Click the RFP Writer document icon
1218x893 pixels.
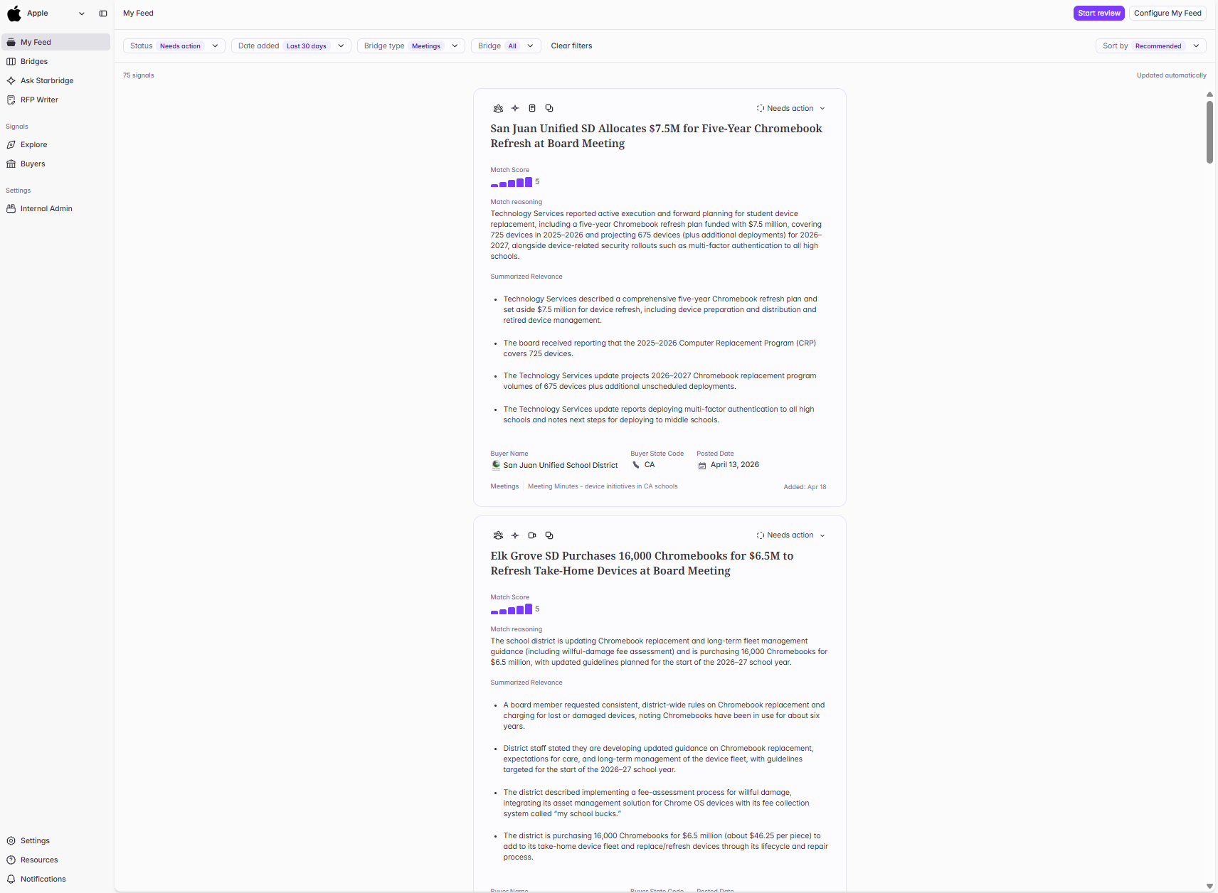[x=11, y=100]
